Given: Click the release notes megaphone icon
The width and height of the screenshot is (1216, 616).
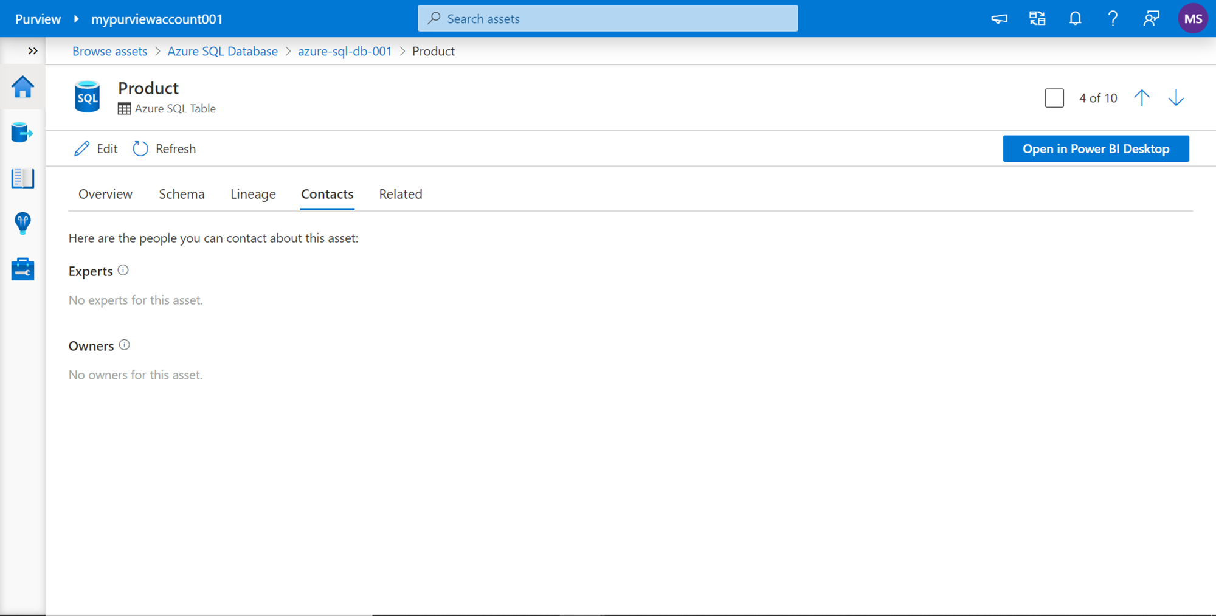Looking at the screenshot, I should (999, 19).
